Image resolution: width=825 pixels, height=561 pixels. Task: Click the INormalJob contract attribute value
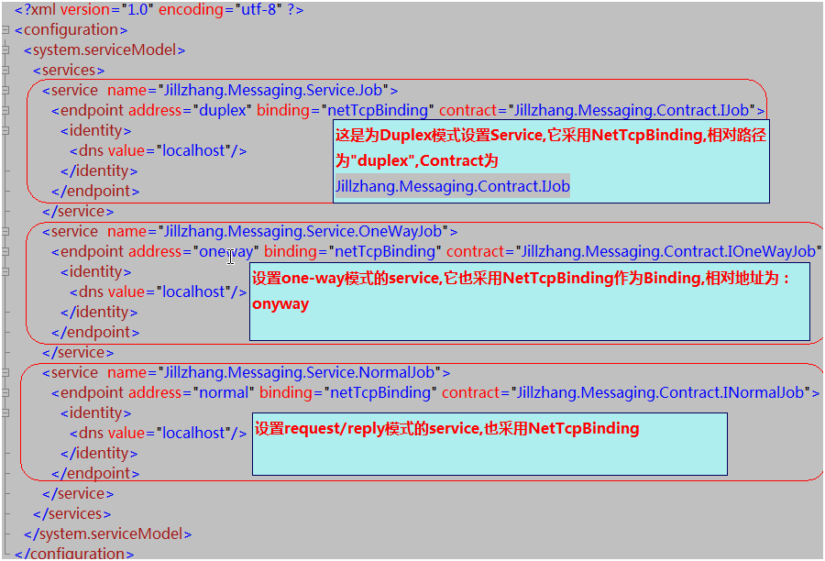click(x=660, y=392)
